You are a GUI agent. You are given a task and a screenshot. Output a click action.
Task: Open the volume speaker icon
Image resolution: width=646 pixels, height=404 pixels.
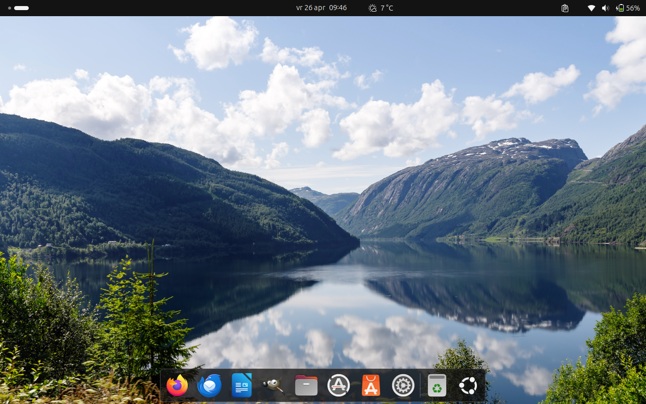pos(605,8)
